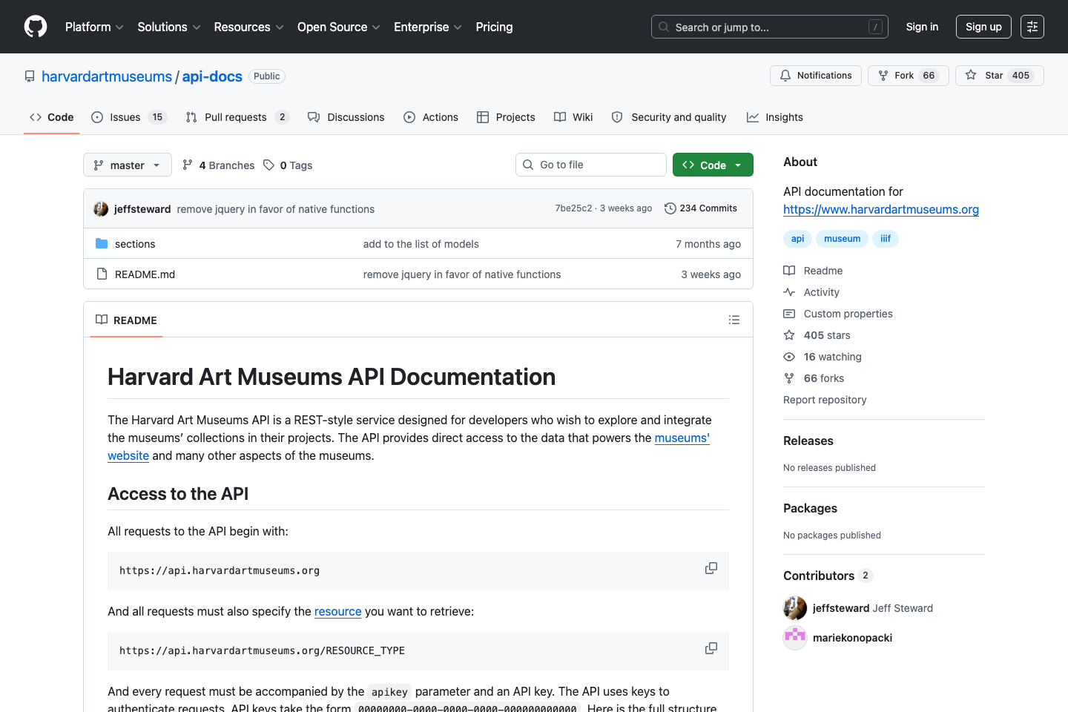1068x712 pixels.
Task: View commit history via the clock icon
Action: point(670,208)
